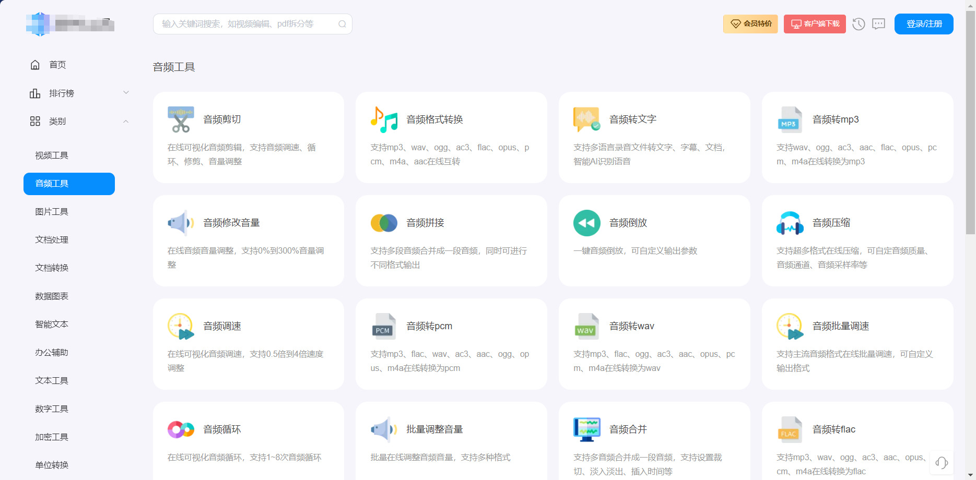
Task: Click the keyword search input field
Action: pyautogui.click(x=253, y=24)
